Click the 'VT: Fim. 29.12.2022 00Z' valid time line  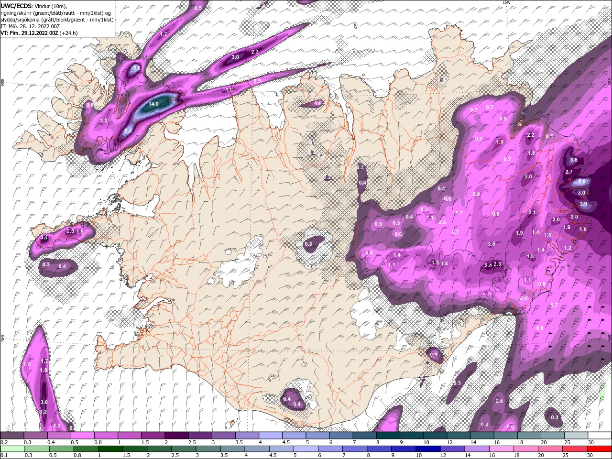tap(29, 33)
